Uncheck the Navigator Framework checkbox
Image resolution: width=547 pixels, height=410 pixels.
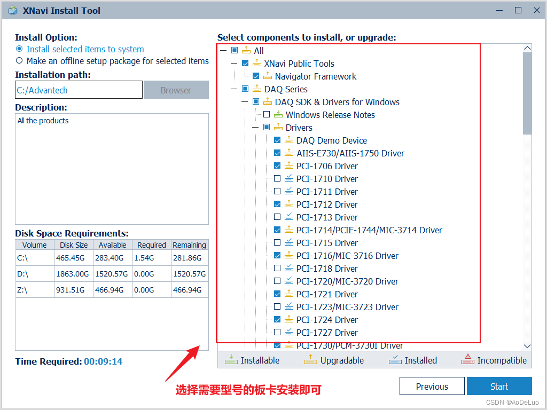pyautogui.click(x=256, y=76)
